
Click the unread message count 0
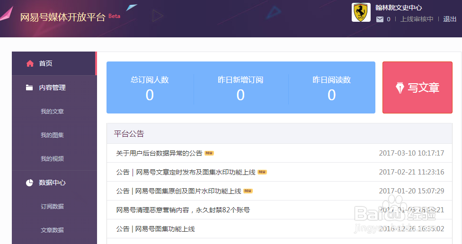coord(389,19)
